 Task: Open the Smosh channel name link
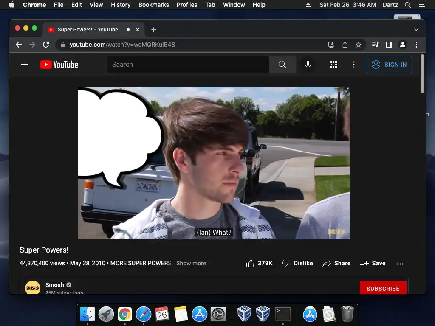coord(55,285)
